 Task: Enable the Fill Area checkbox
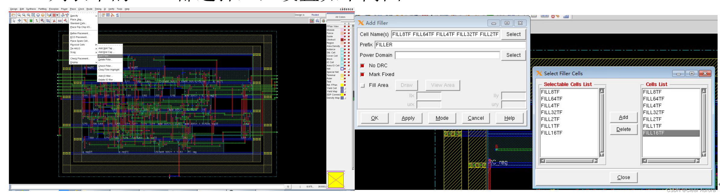coord(363,85)
